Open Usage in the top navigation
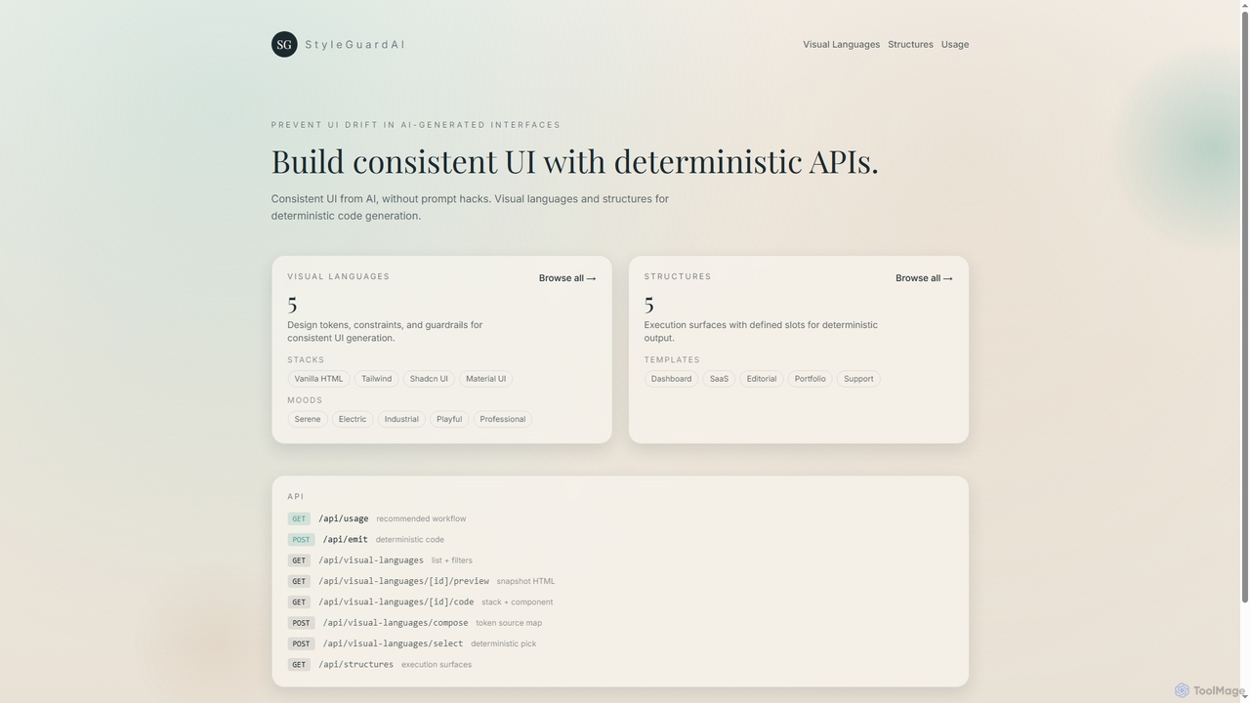The image size is (1250, 703). [955, 45]
